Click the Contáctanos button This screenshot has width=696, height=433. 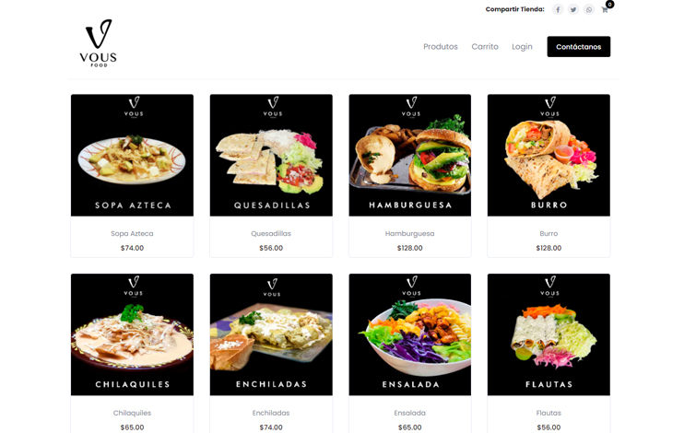[x=578, y=47]
